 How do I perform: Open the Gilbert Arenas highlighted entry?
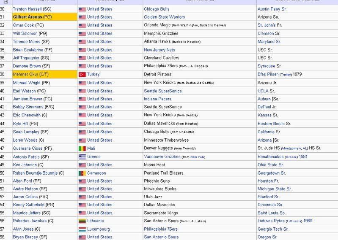pos(27,17)
